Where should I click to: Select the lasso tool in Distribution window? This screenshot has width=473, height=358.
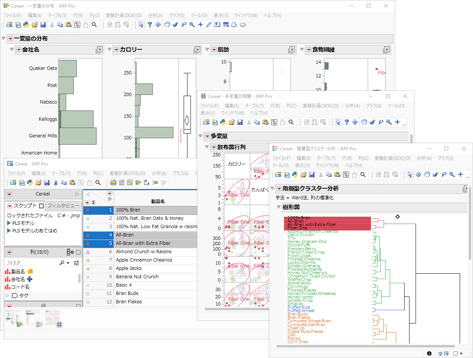(x=184, y=25)
